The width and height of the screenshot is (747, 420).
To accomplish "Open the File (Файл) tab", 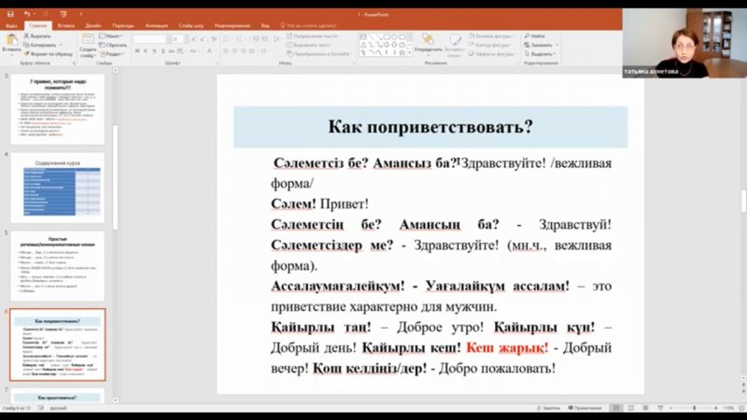I will tap(11, 26).
